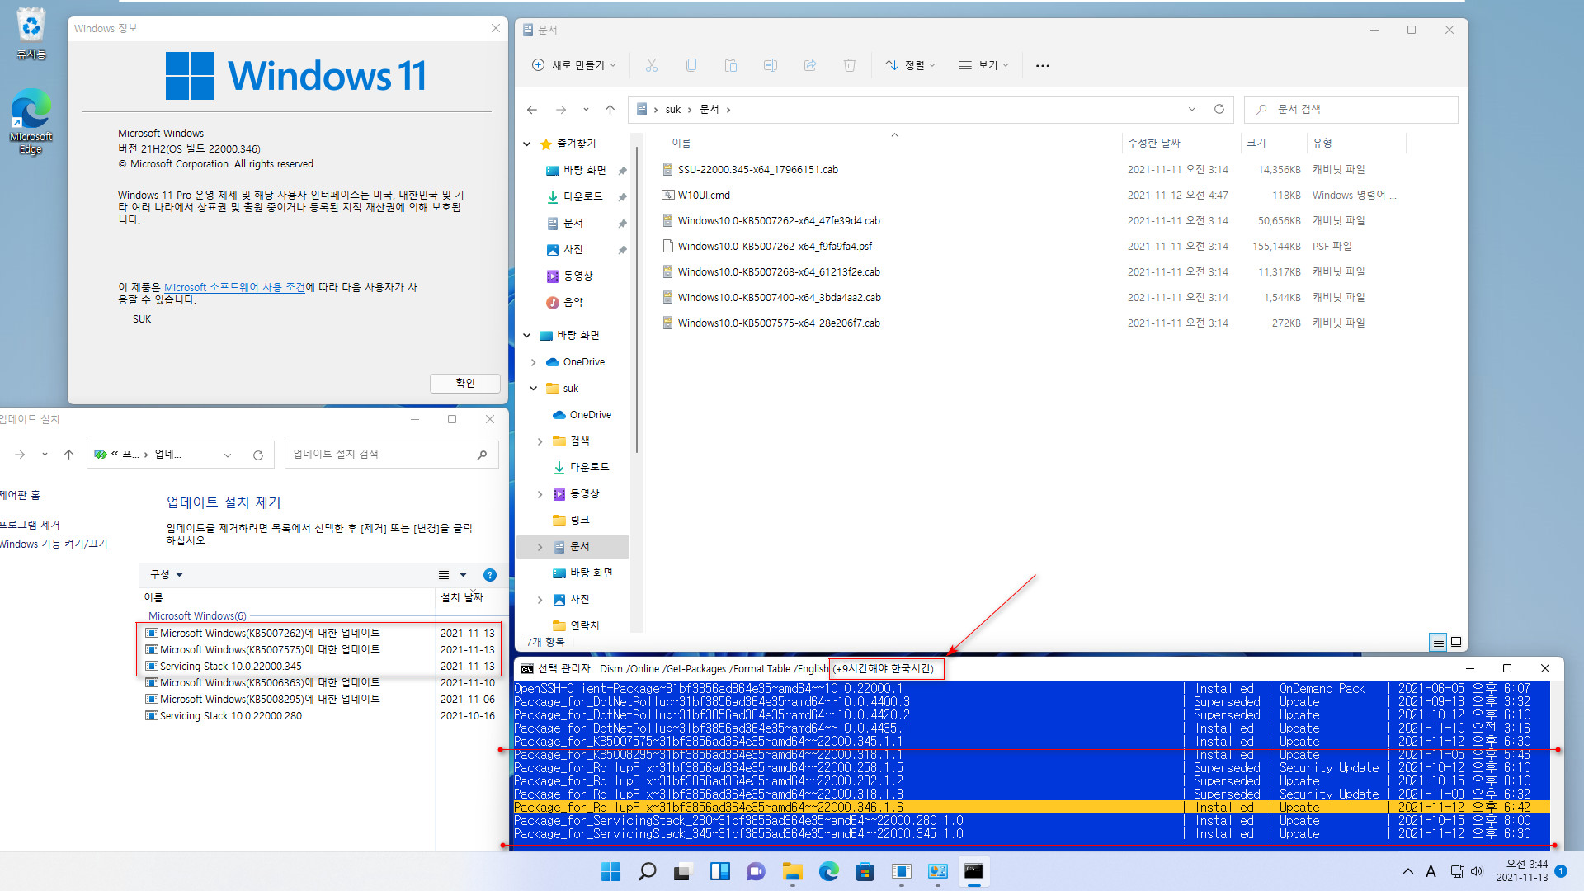The image size is (1584, 891).
Task: Open the Sort dropdown in Explorer
Action: 910,65
